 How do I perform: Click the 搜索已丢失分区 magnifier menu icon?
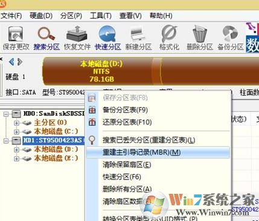click(x=92, y=140)
